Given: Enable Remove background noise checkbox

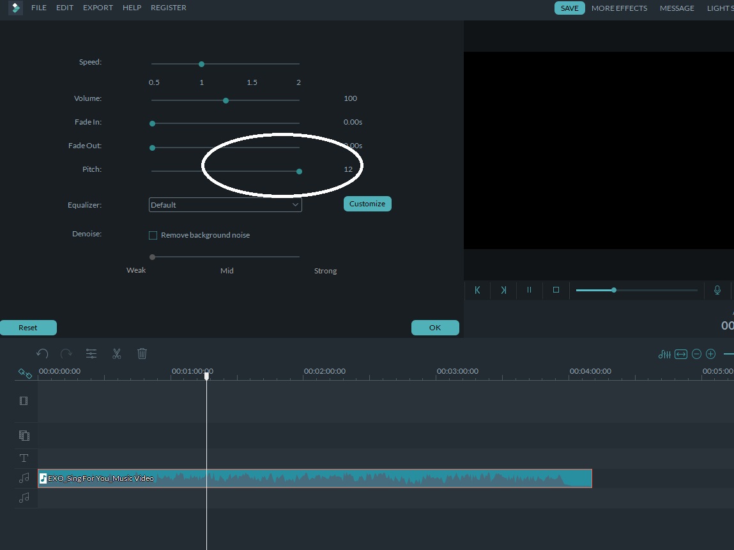Looking at the screenshot, I should pos(153,235).
